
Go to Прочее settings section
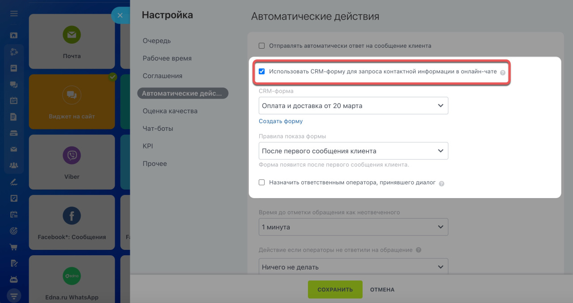click(x=155, y=164)
